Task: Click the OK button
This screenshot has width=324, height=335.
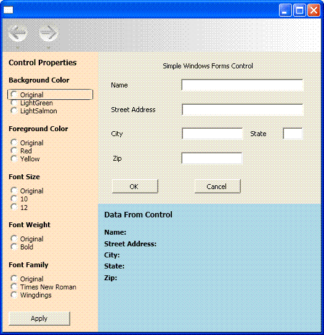Action: pos(135,187)
